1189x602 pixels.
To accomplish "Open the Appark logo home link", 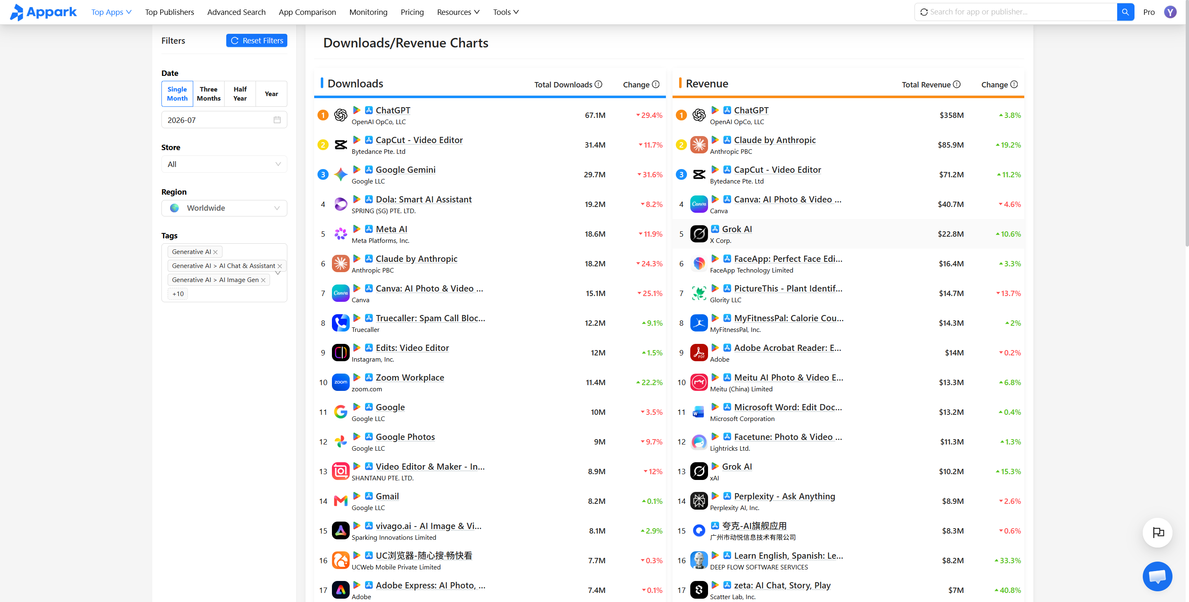I will coord(43,12).
